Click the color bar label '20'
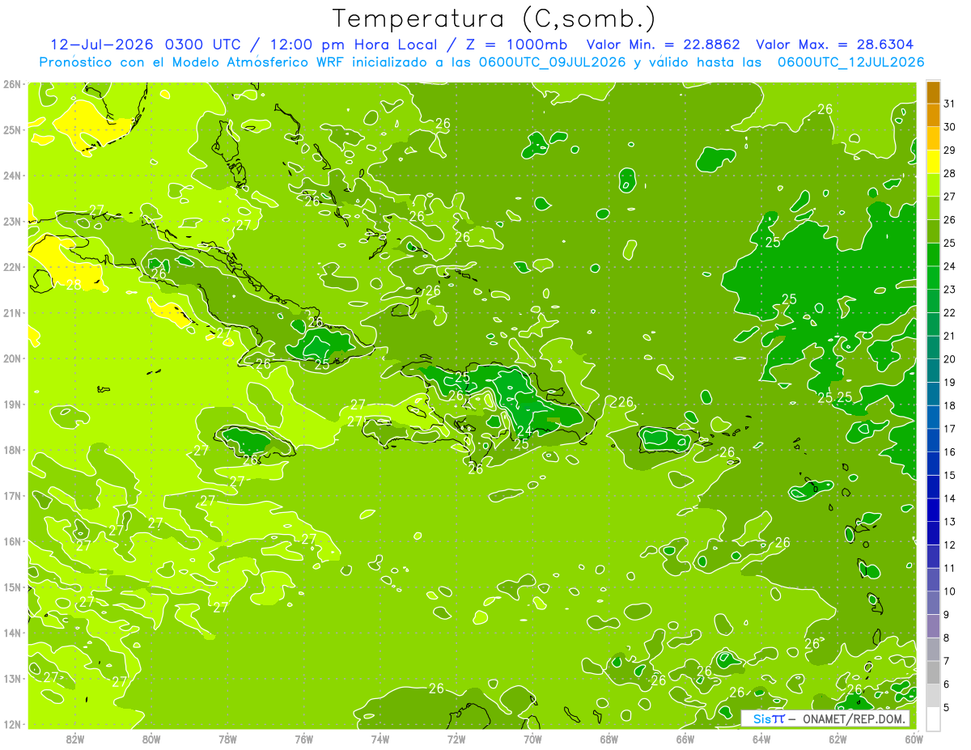 pyautogui.click(x=950, y=359)
